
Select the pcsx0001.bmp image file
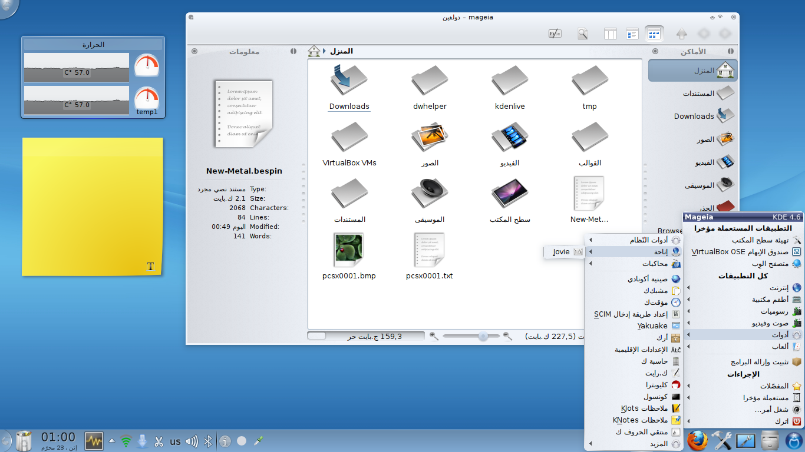[x=349, y=256]
